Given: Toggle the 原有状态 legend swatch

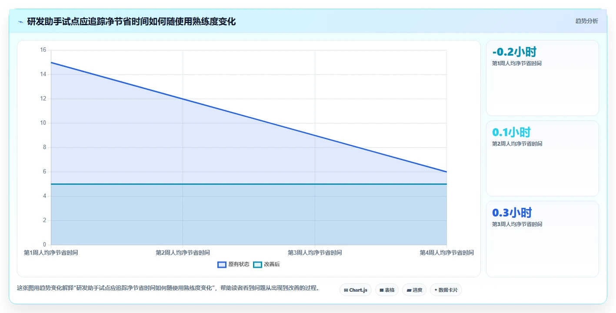Looking at the screenshot, I should (x=222, y=264).
